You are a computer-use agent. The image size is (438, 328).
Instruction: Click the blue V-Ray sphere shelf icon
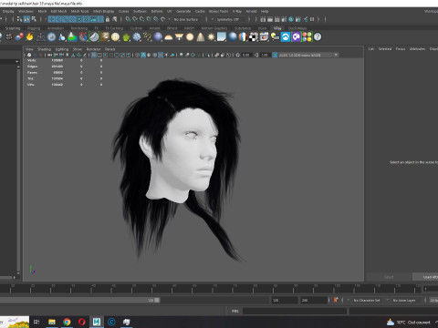158,37
